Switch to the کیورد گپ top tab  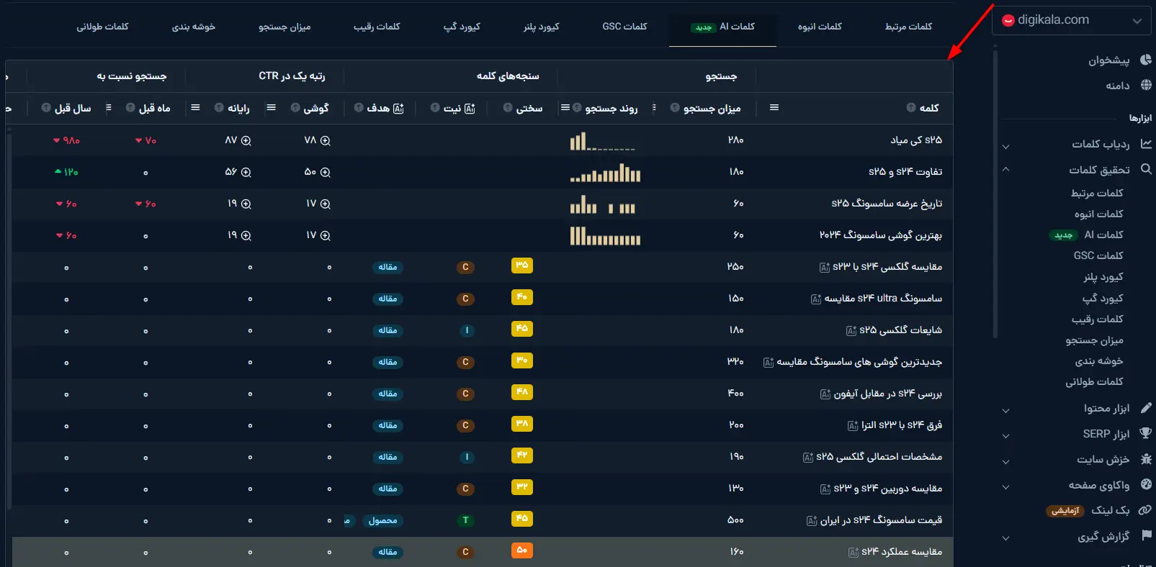[462, 27]
